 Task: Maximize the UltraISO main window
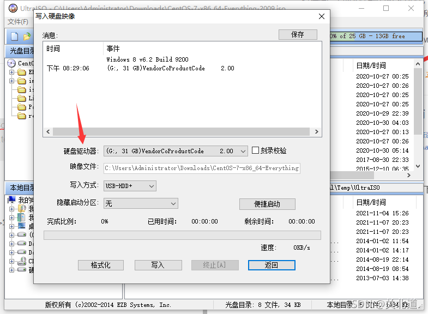(x=386, y=8)
